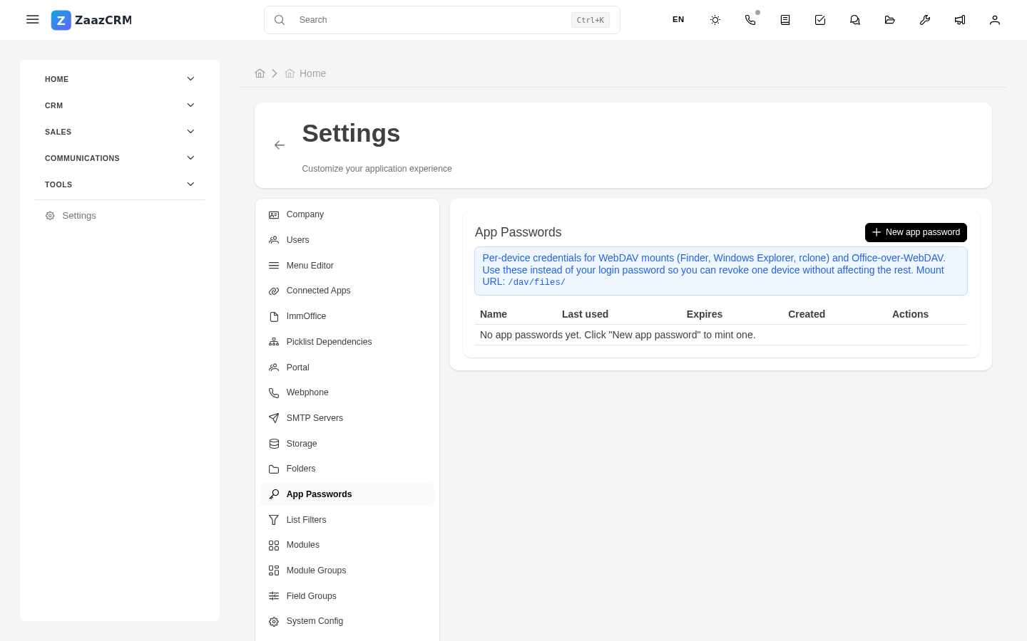
Task: Open Settings in the left sidebar
Action: (120, 216)
